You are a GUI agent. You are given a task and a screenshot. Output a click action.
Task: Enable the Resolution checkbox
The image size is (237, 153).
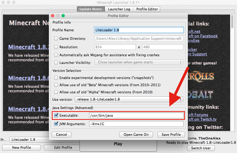56,47
